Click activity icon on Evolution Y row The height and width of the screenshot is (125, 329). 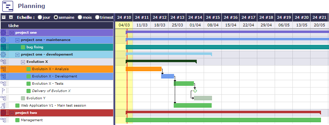tap(3, 98)
